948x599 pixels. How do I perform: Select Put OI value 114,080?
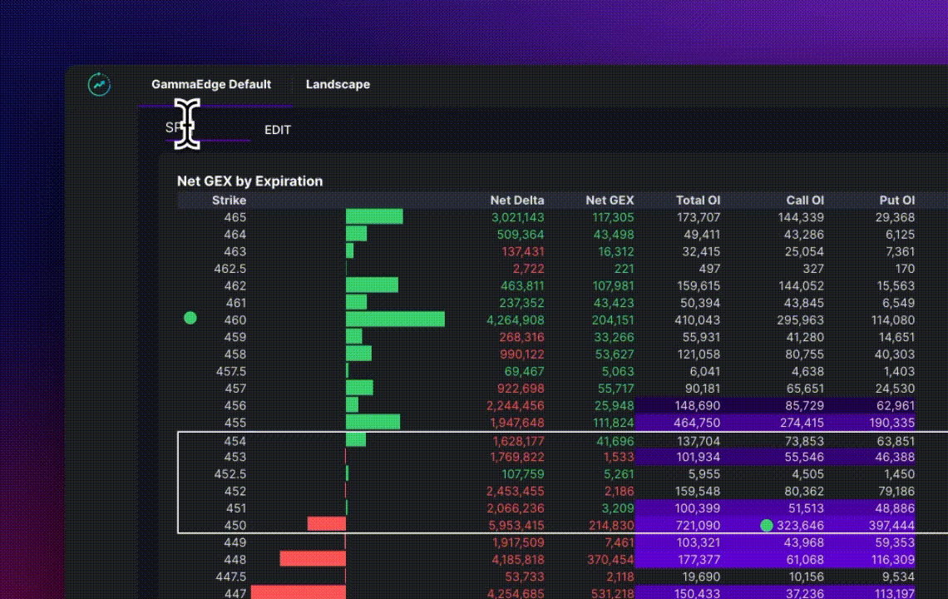point(893,320)
